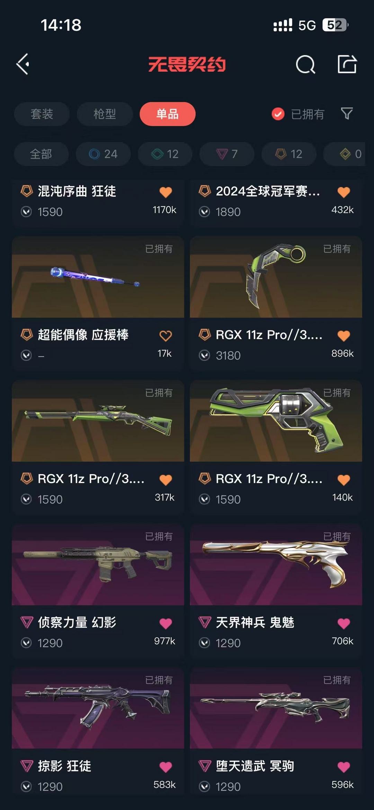374x810 pixels.
Task: Tap the share icon in header
Action: click(x=347, y=64)
